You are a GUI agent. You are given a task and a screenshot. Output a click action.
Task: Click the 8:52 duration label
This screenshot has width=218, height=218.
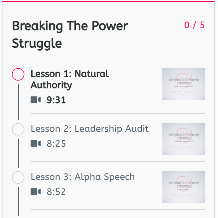click(56, 192)
